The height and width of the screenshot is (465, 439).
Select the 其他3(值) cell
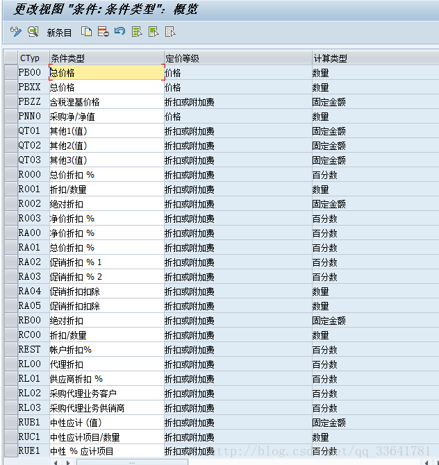point(107,160)
